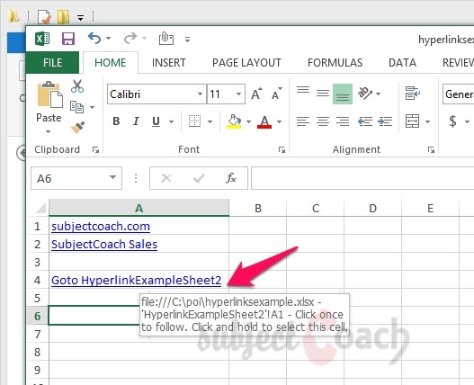The image size is (474, 385).
Task: Increase cell indent
Action: coord(385,121)
